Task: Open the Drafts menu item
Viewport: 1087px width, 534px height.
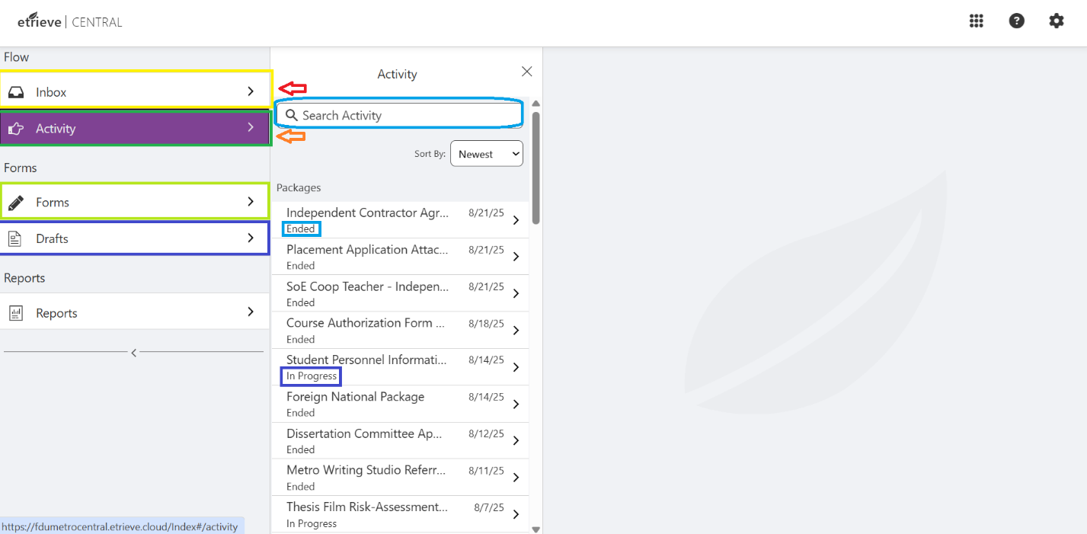Action: tap(134, 238)
